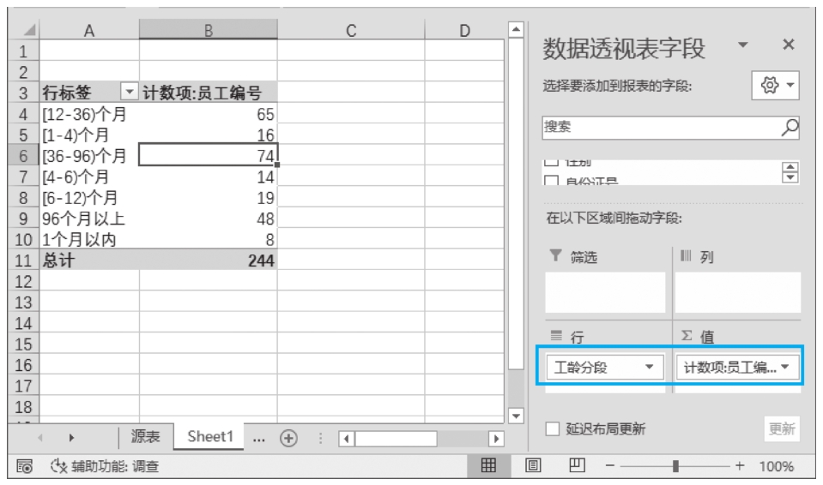Open zoom dialog via 100% label

777,466
